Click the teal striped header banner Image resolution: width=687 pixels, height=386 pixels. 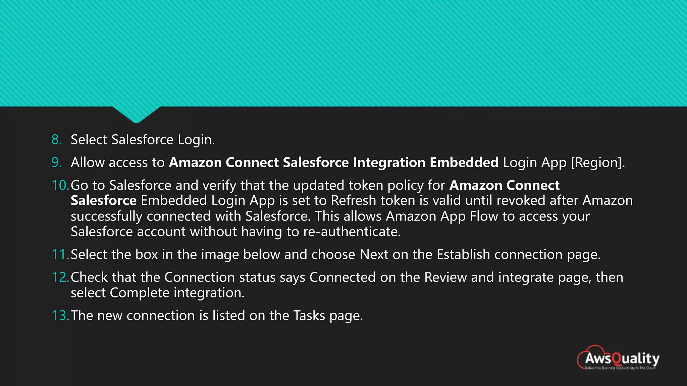343,53
